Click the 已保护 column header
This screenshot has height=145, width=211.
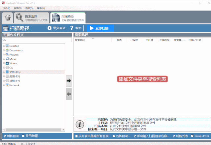tap(134, 40)
